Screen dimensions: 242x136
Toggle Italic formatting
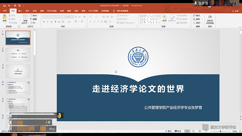tap(48, 22)
